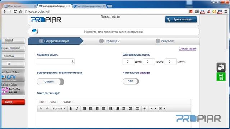Image resolution: width=230 pixels, height=129 pixels.
Task: Toggle italic formatting in the editor
Action: (77, 108)
